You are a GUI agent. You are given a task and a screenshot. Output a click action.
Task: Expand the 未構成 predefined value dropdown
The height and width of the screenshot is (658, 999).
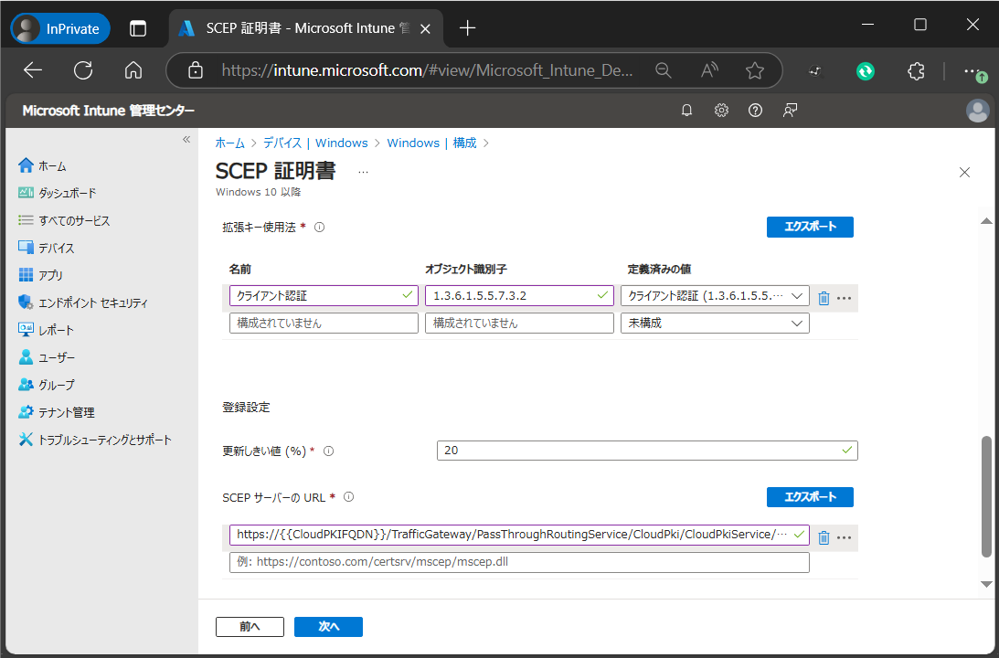(715, 324)
